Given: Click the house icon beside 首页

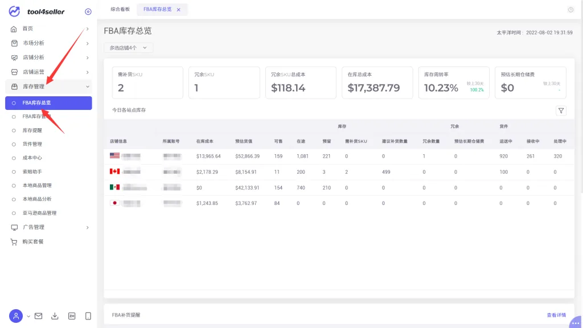Looking at the screenshot, I should (x=14, y=29).
